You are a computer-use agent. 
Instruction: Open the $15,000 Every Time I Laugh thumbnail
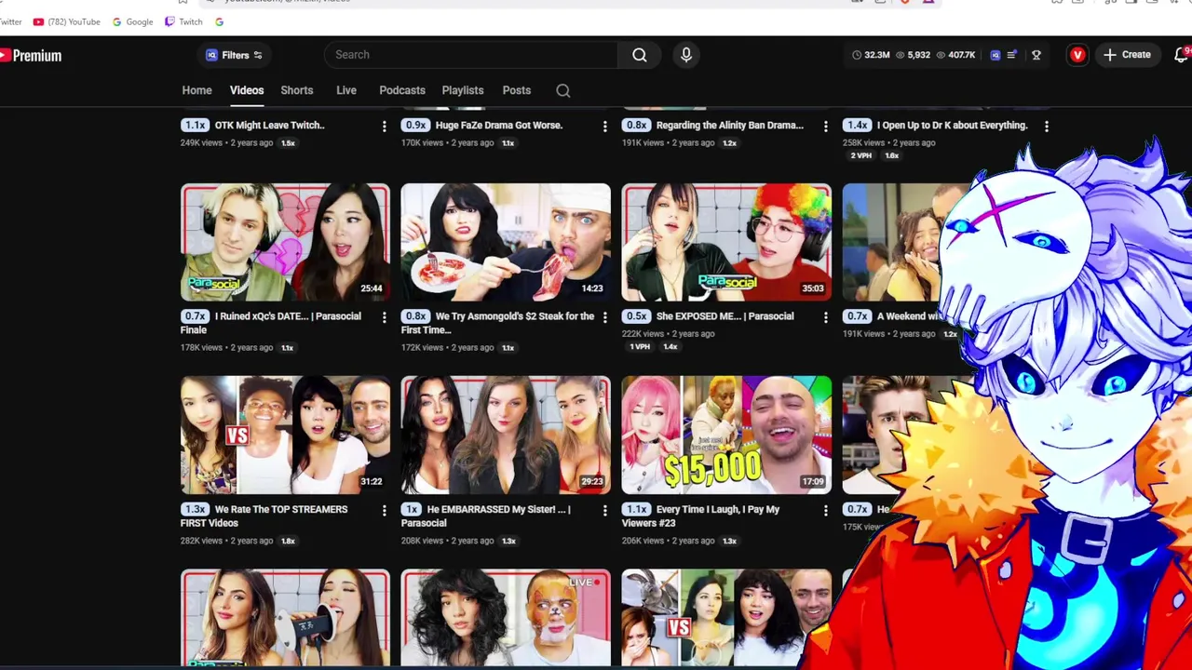726,435
